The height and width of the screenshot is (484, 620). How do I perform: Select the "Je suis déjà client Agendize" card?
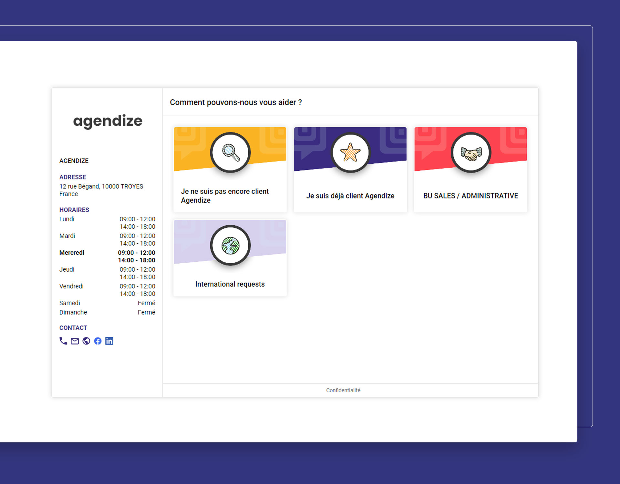click(350, 196)
